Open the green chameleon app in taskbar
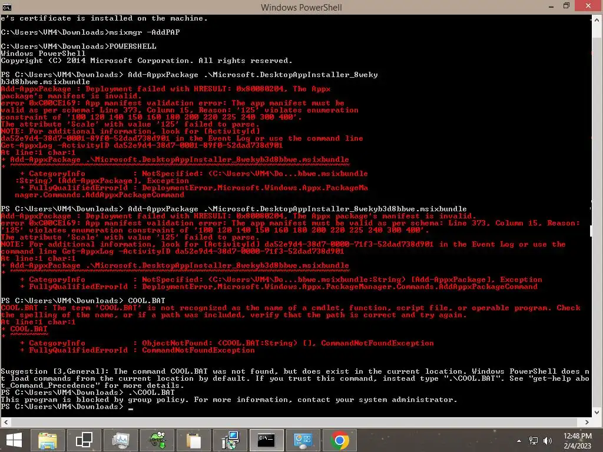 157,440
